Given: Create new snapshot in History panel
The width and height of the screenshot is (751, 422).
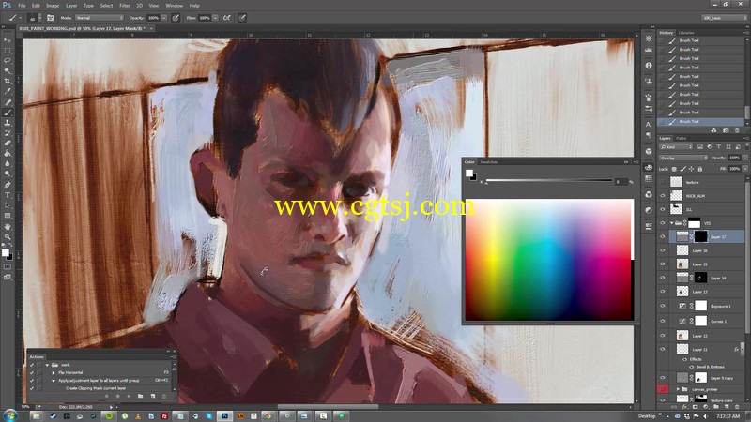Looking at the screenshot, I should click(726, 130).
